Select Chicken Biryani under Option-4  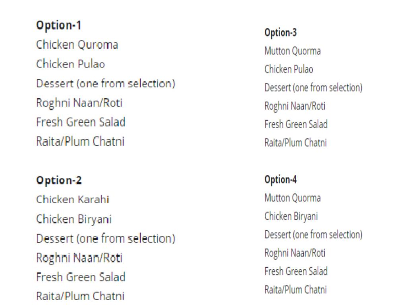(x=291, y=216)
